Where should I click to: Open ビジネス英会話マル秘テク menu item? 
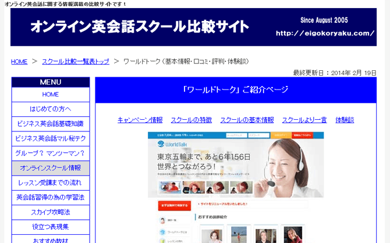tap(51, 138)
